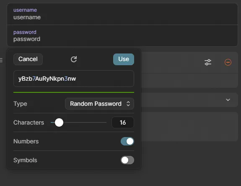This screenshot has width=241, height=186.
Task: Cancel the password generator
Action: pos(28,59)
